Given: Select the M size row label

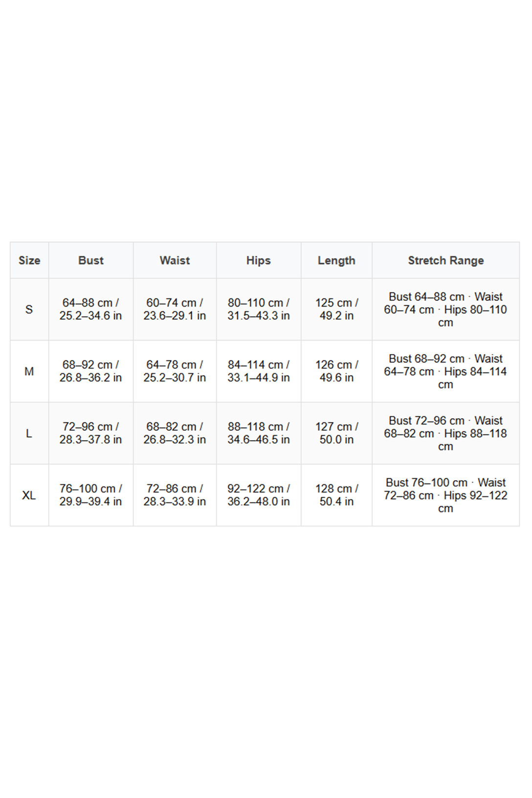Looking at the screenshot, I should tap(29, 372).
